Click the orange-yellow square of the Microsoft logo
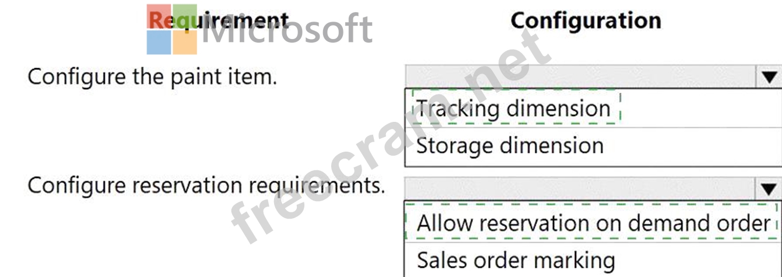The width and height of the screenshot is (782, 277). [185, 43]
